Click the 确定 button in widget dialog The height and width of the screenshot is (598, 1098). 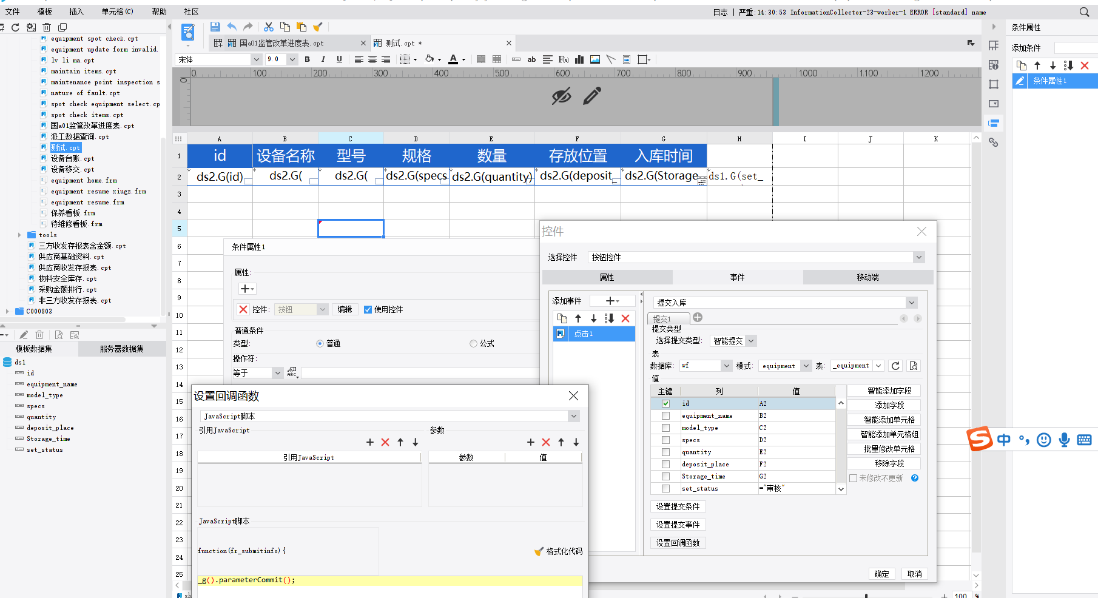click(882, 574)
